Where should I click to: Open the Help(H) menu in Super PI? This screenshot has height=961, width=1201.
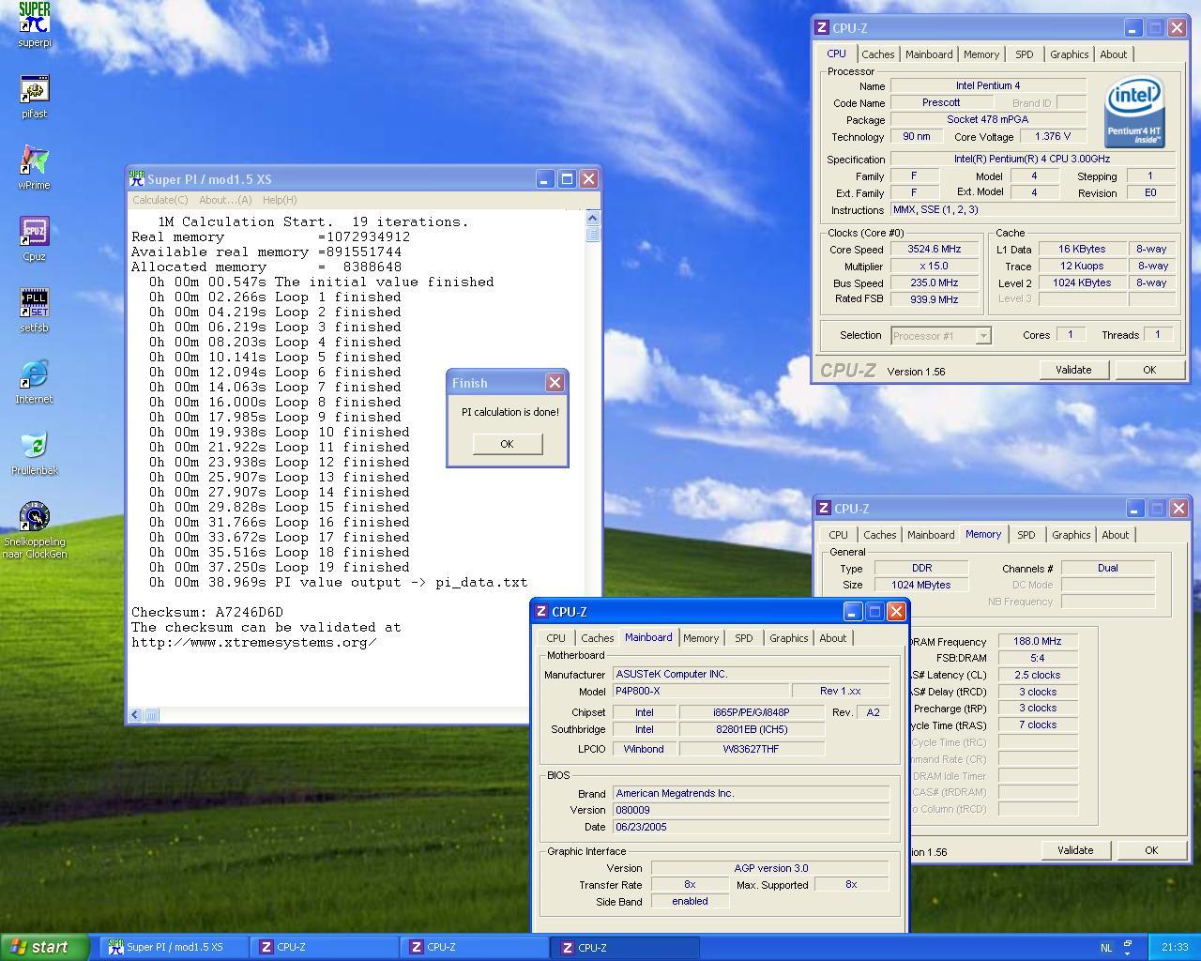coord(280,200)
